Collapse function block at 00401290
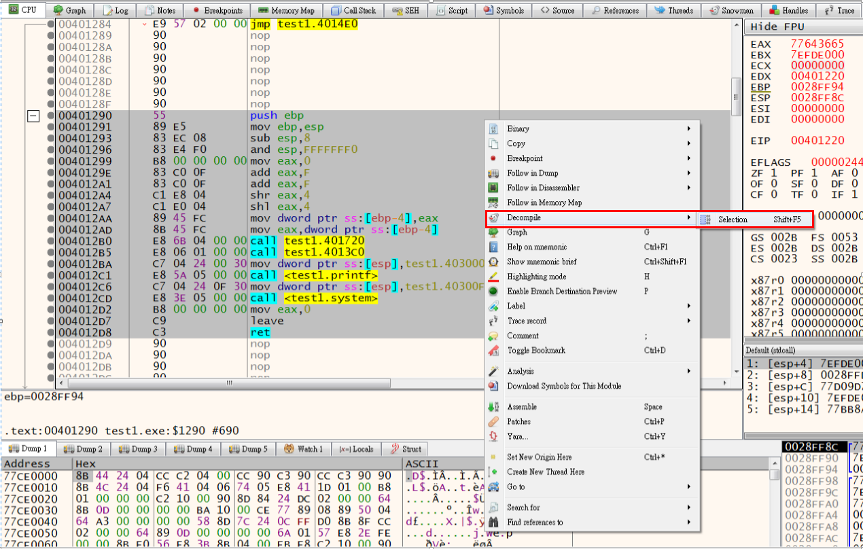863x549 pixels. tap(33, 116)
